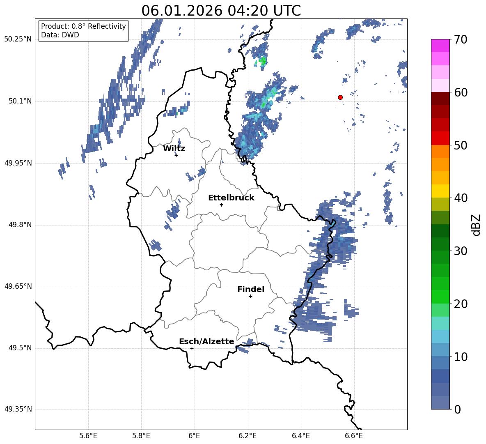Click the 49.5°N latitude label
486x444 pixels.
21,348
